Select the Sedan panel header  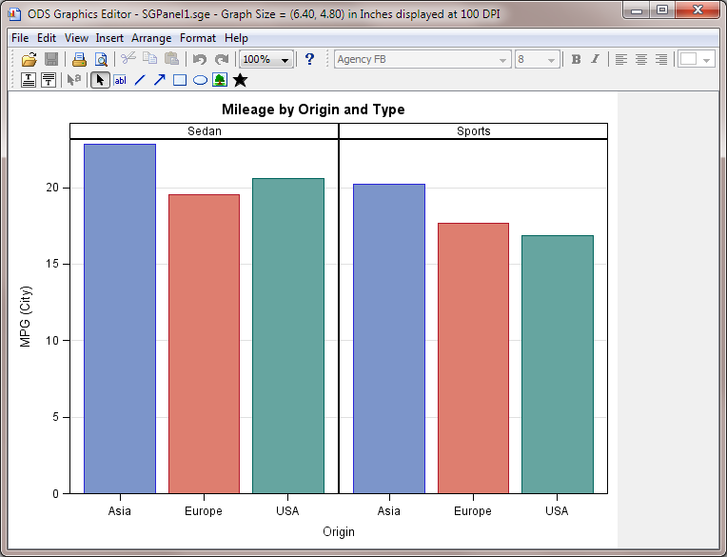[205, 131]
